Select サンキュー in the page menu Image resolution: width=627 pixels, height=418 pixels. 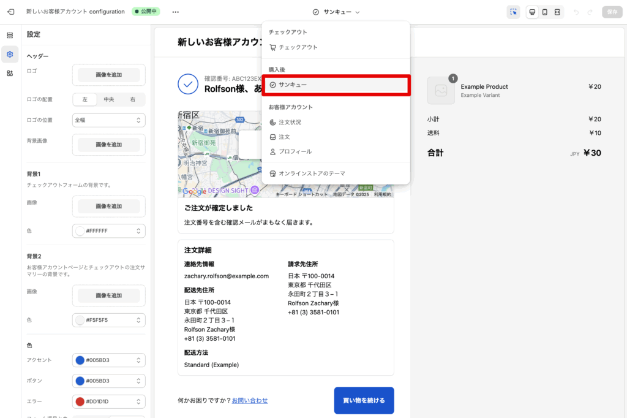[336, 85]
